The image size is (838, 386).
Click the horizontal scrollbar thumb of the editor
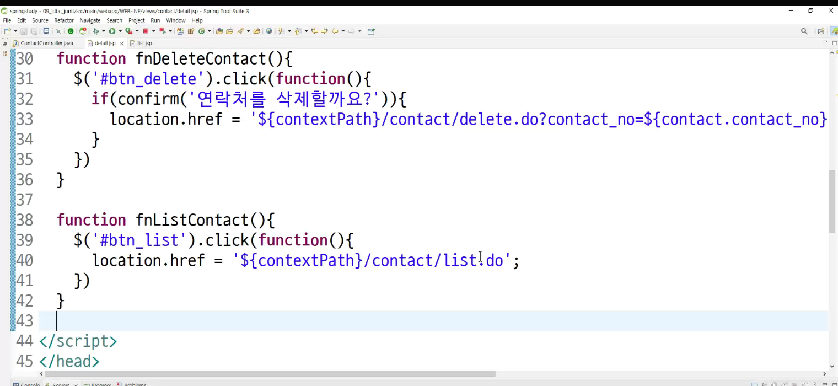[x=270, y=373]
